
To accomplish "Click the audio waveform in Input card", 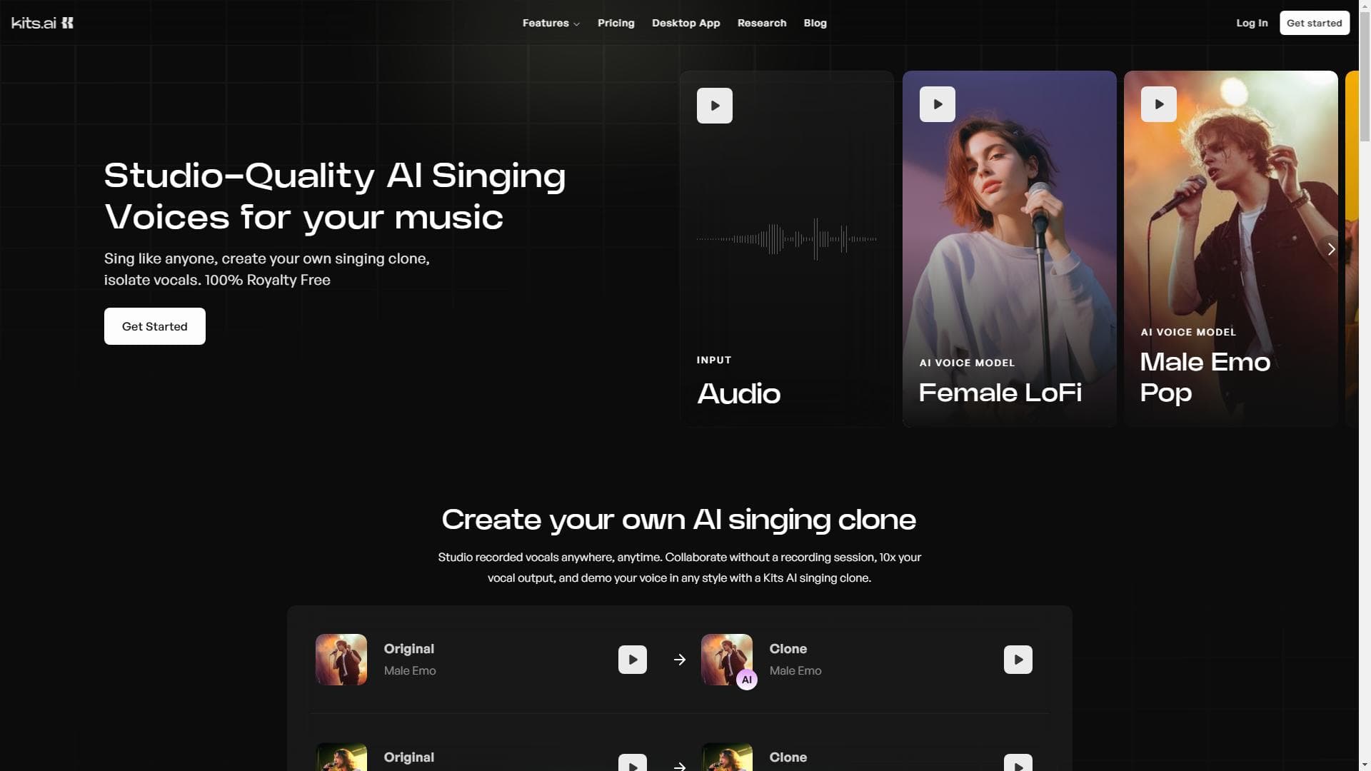I will [786, 239].
